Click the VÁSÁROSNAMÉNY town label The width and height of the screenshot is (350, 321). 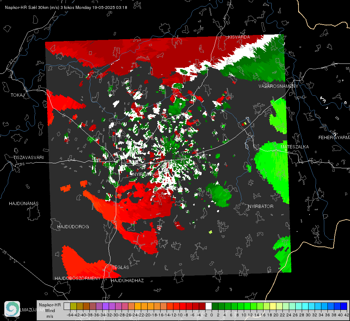pos(278,86)
